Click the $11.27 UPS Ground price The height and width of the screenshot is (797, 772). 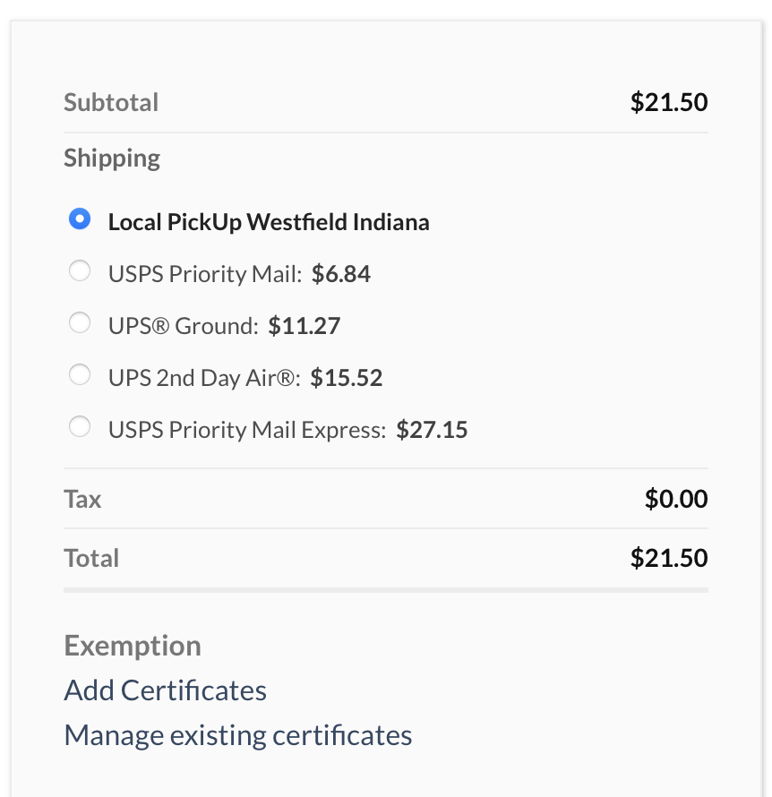pyautogui.click(x=305, y=325)
